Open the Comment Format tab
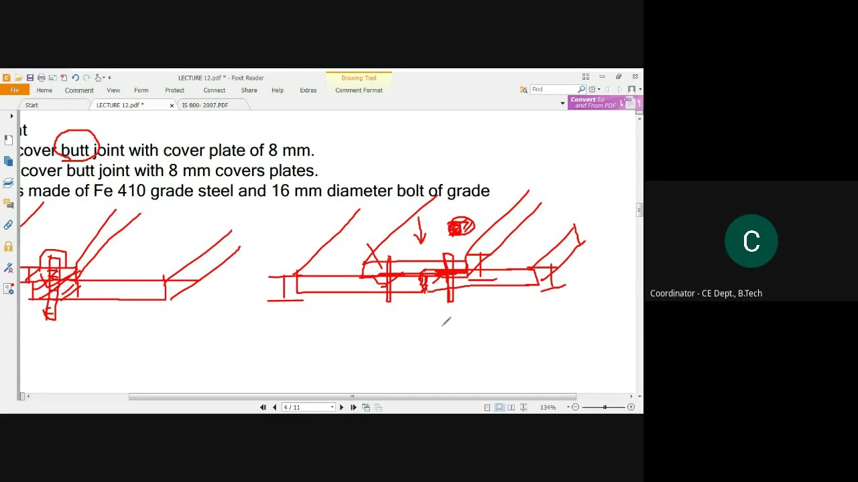The image size is (858, 482). click(359, 90)
